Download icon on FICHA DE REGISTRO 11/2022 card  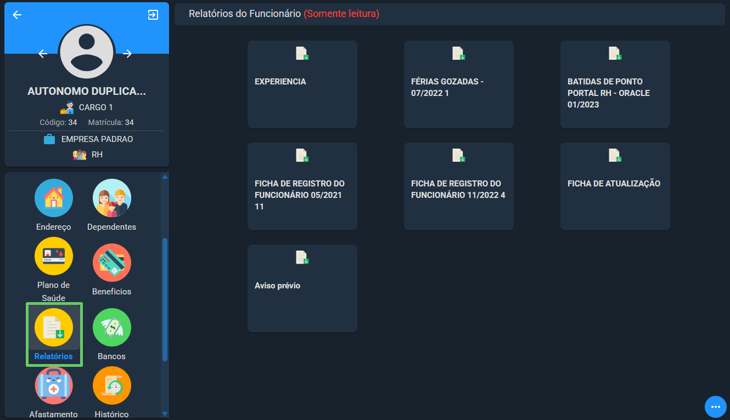pos(459,156)
